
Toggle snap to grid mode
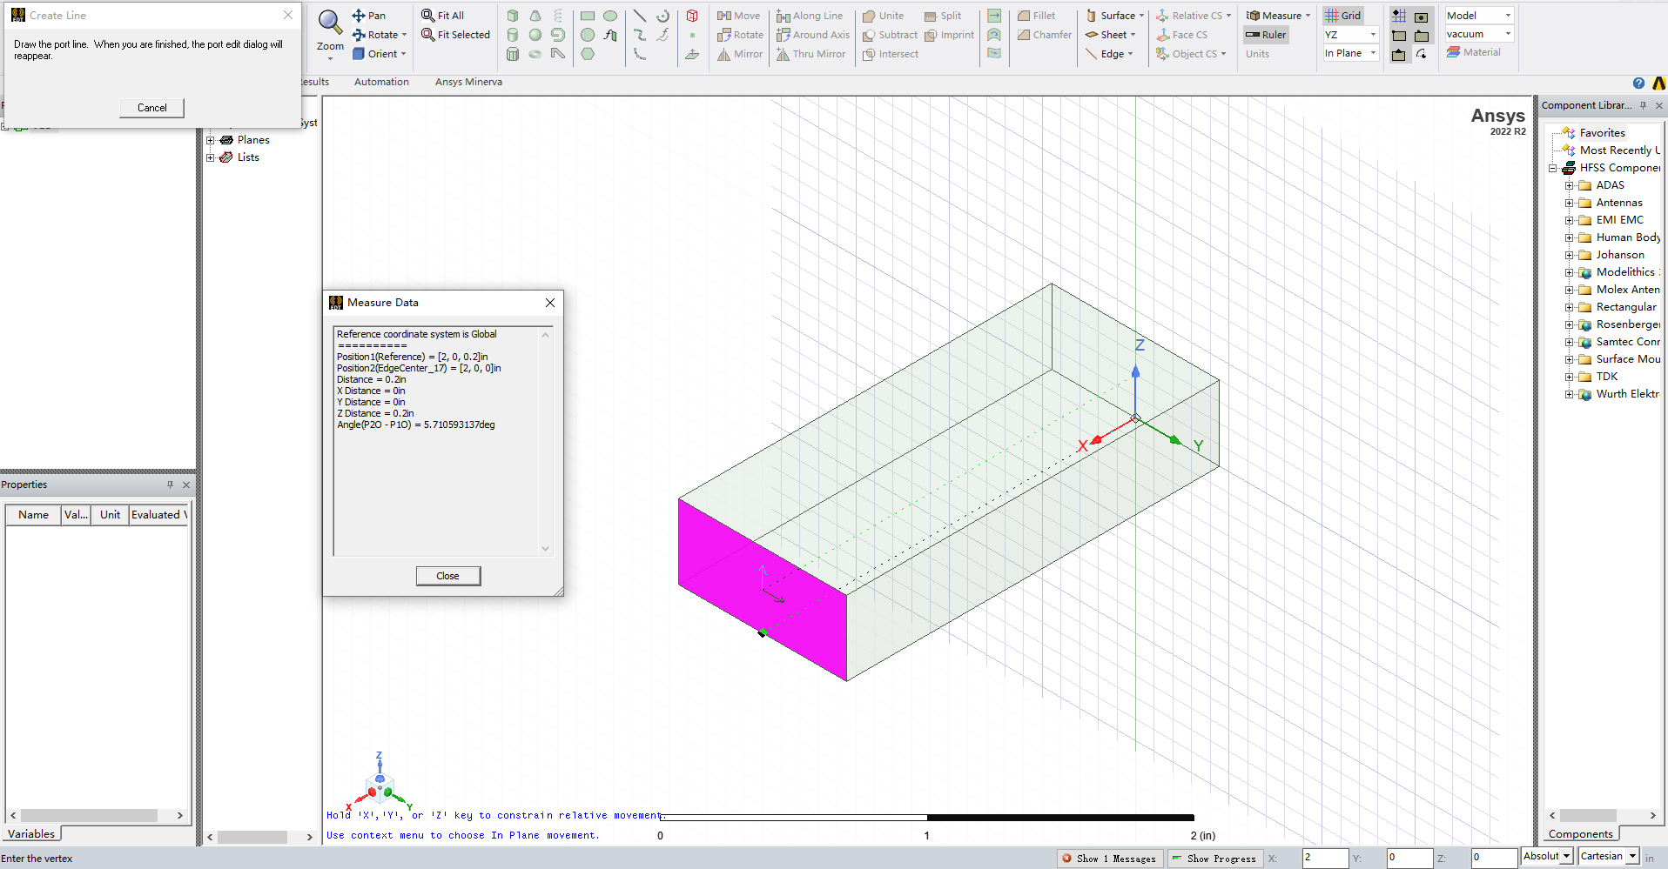(x=1399, y=16)
